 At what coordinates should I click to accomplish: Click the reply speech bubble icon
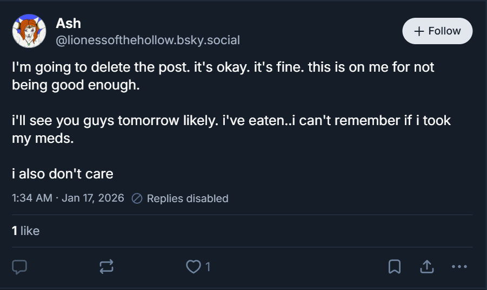pos(19,267)
